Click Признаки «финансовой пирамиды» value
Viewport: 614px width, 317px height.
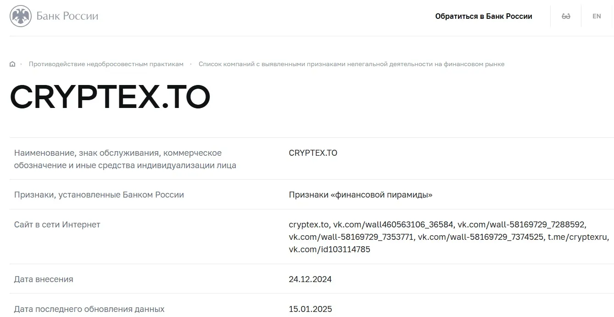click(361, 195)
